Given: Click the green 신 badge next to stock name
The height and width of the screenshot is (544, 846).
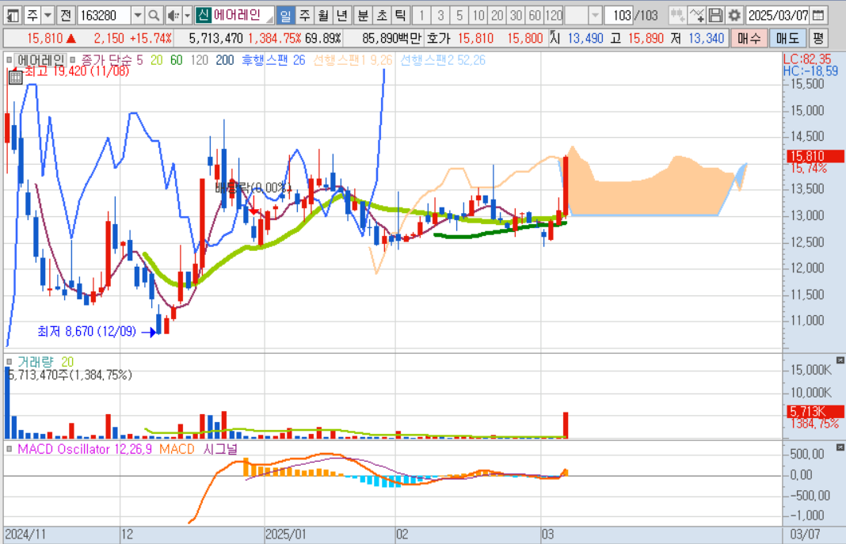Looking at the screenshot, I should (203, 15).
